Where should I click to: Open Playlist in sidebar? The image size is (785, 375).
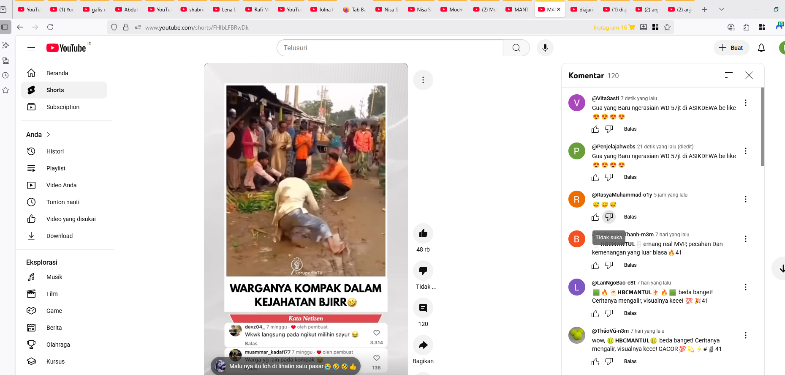point(64,168)
